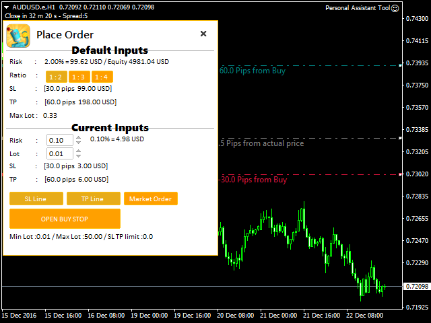Viewport: 431px width, 323px height.
Task: Click the OPEN BUY STOP button
Action: [65, 219]
